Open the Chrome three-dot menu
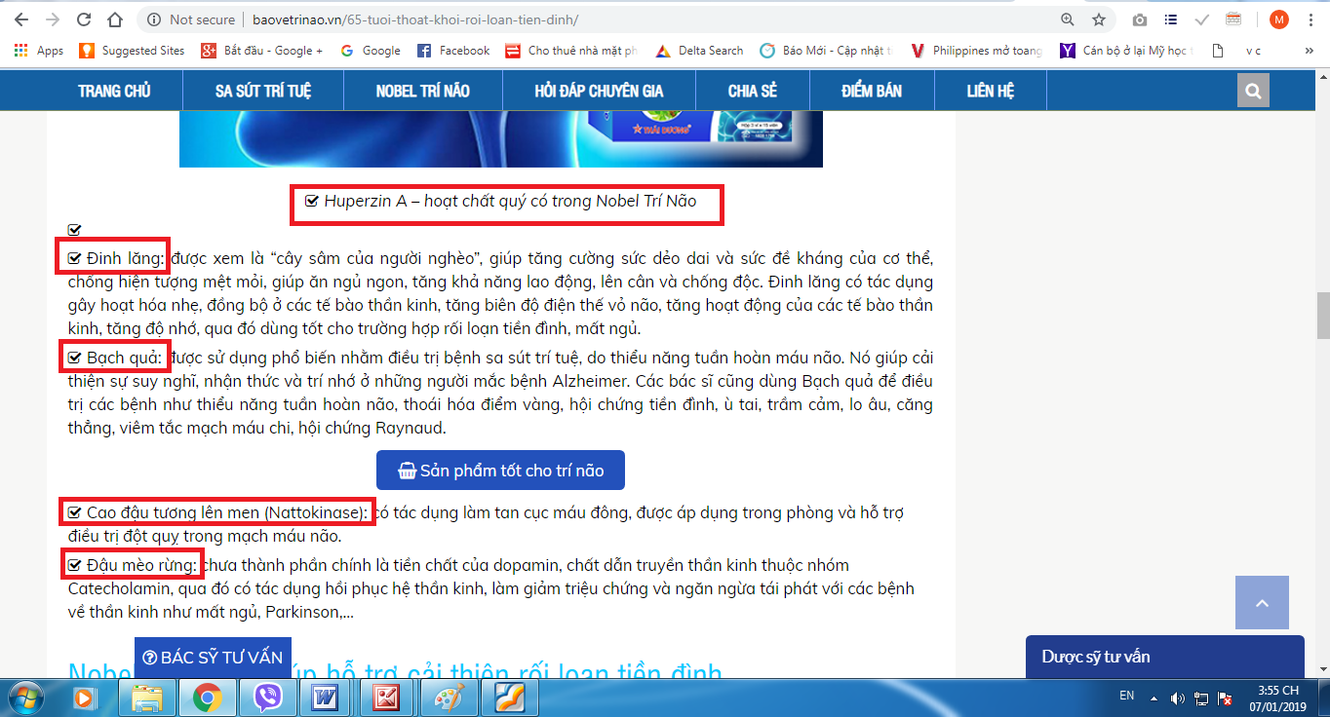 (x=1311, y=19)
